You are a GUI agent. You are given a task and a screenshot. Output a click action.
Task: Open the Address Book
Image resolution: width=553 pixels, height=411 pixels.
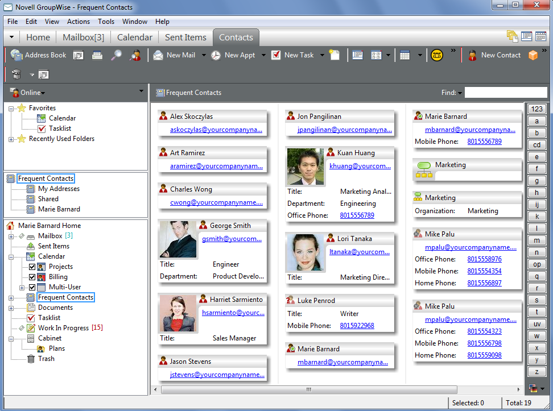pos(38,55)
